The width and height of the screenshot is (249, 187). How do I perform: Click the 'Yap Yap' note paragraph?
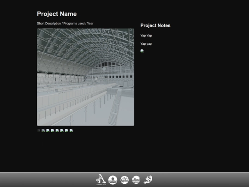coord(146,36)
